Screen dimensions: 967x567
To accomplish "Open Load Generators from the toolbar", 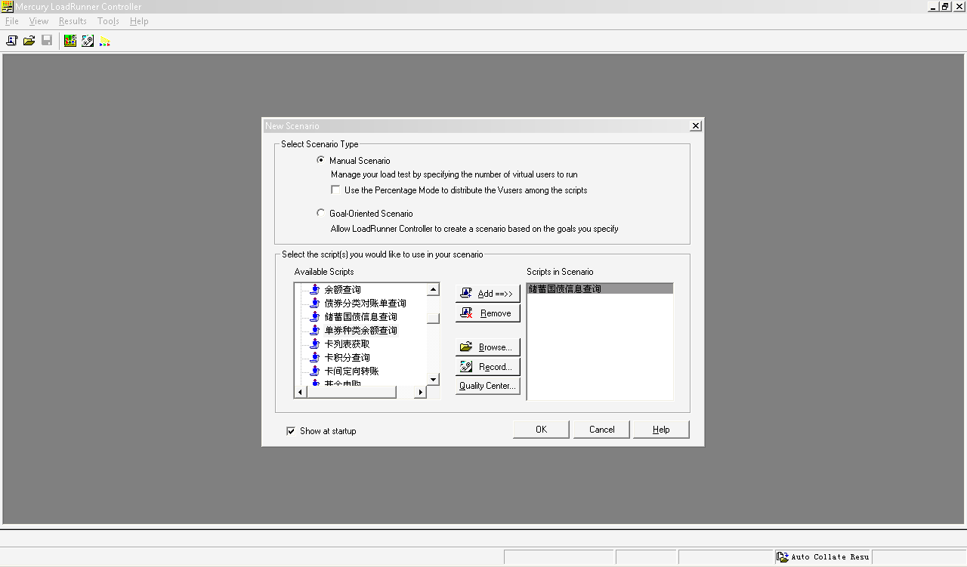I will pos(70,41).
